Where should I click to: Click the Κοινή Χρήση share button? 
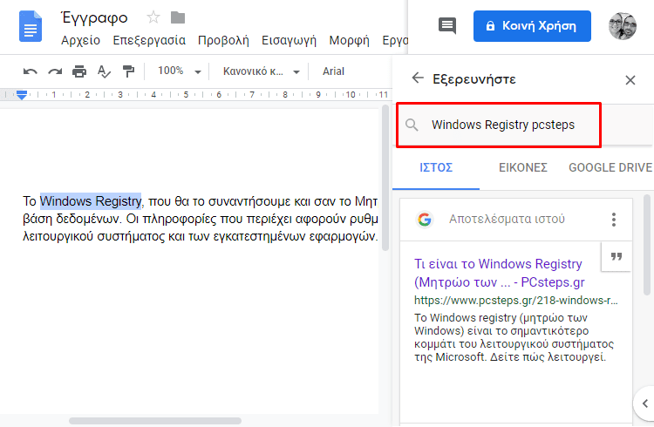(x=532, y=26)
